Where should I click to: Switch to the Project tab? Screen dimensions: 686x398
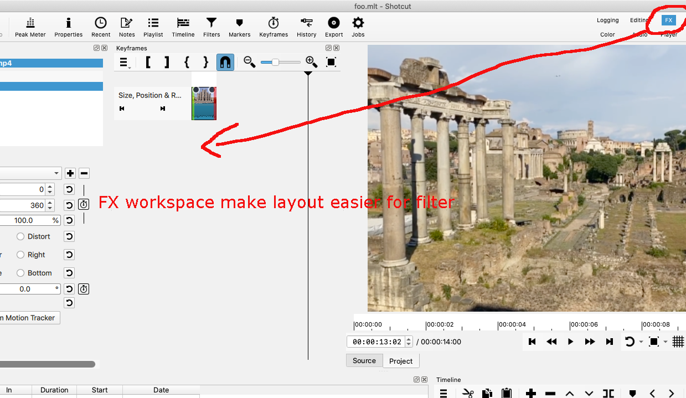(x=401, y=361)
